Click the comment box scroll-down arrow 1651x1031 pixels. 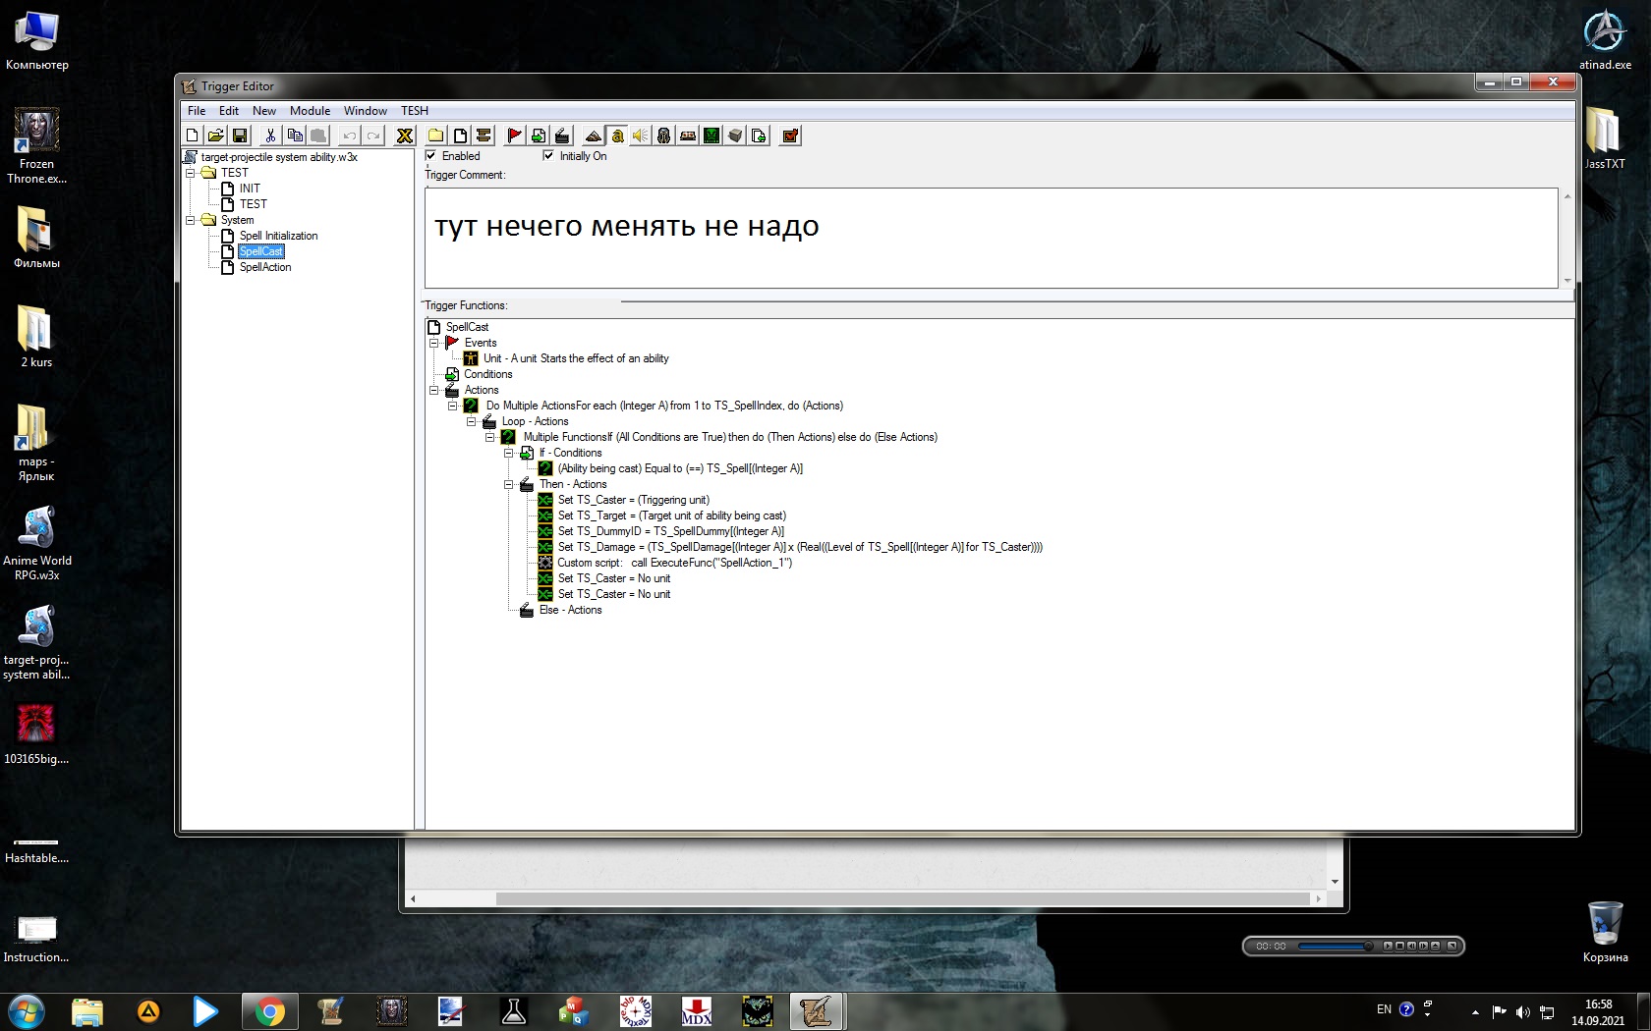(x=1566, y=281)
